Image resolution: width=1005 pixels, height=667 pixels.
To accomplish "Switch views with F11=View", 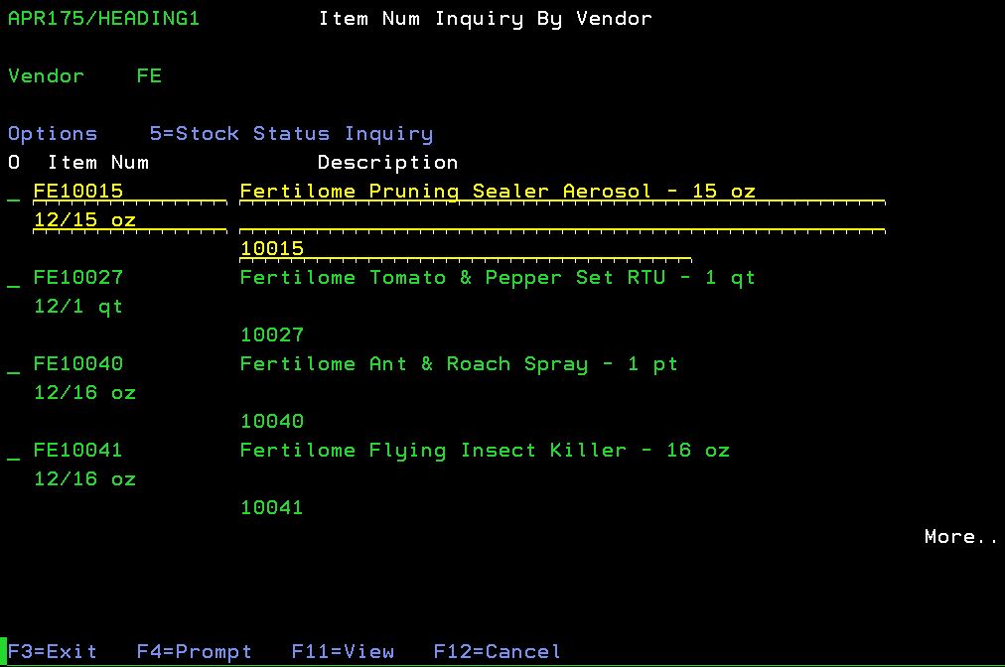I will (343, 651).
